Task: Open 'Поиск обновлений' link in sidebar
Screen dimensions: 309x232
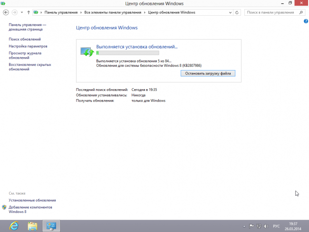Action: click(25, 39)
